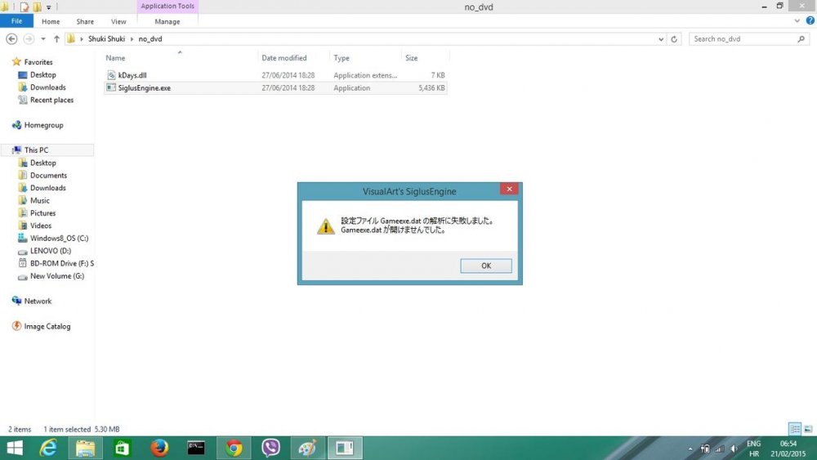Screen dimensions: 817x460
Task: Sort files by Date modified column
Action: pos(284,58)
